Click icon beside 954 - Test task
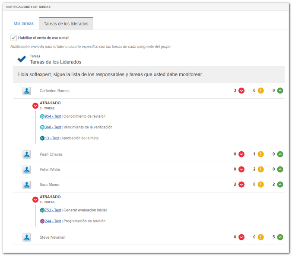Screen dimensions: 292x256 coord(42,116)
